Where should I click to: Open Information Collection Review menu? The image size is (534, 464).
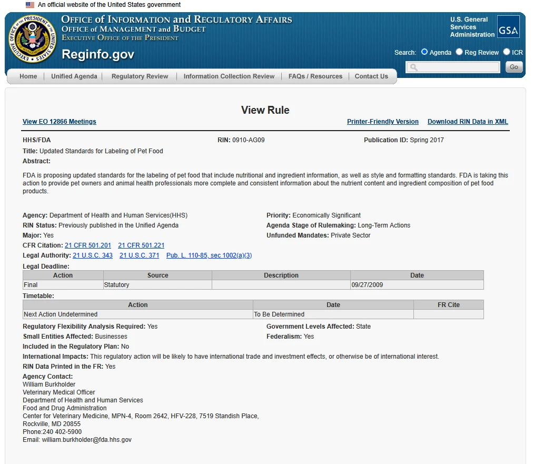229,76
